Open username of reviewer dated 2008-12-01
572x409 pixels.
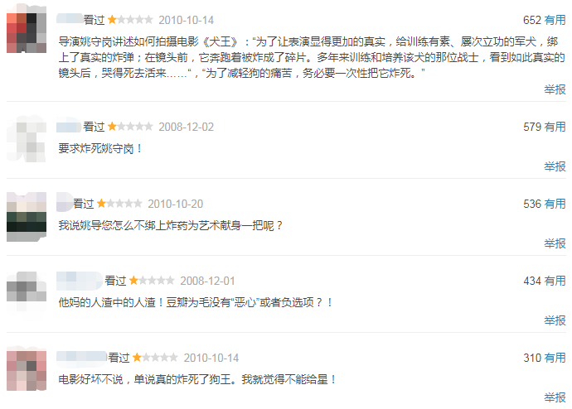pyautogui.click(x=80, y=281)
